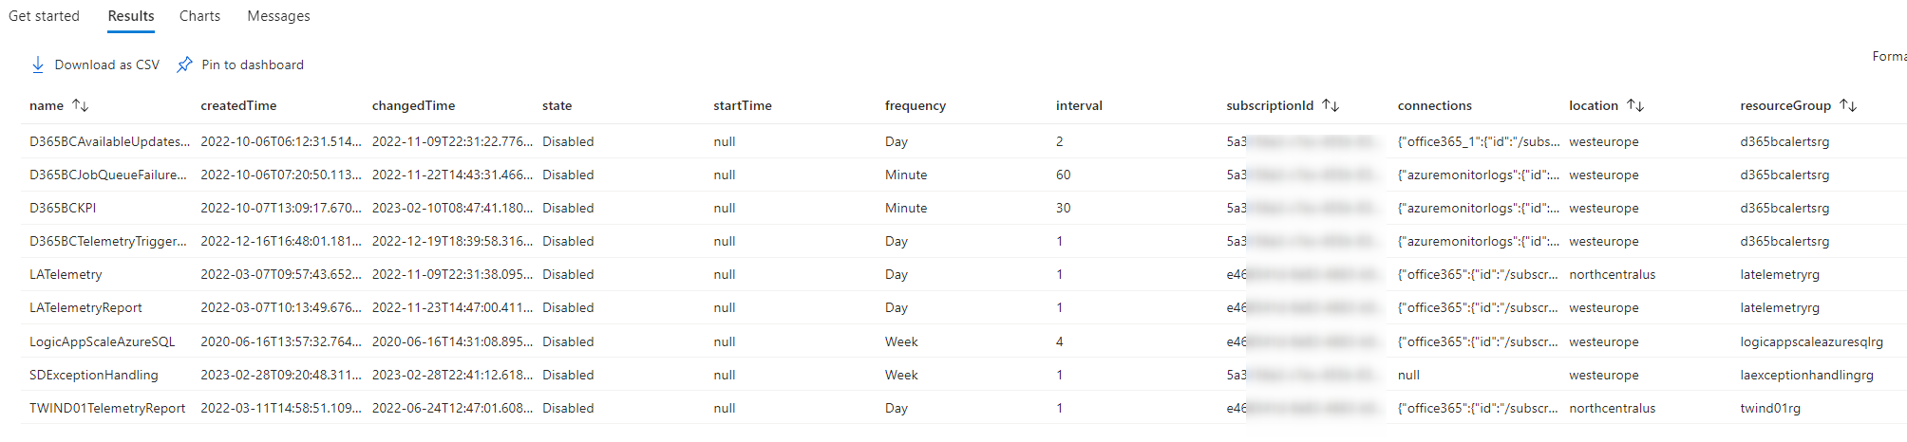This screenshot has height=442, width=1907.
Task: Sort results by name column arrows
Action: point(81,105)
